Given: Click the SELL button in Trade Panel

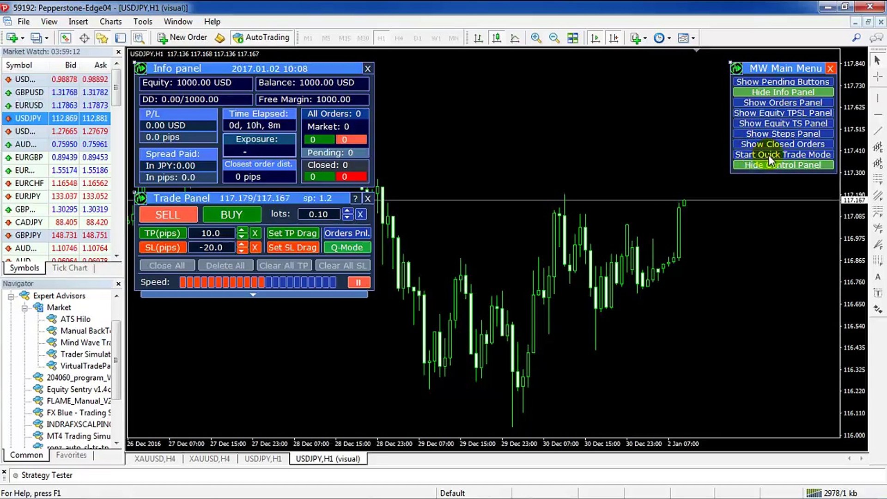Looking at the screenshot, I should click(169, 214).
